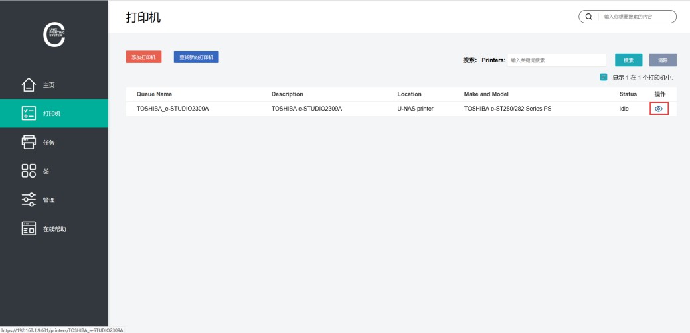Select the printers checklist icon in sidebar

click(x=29, y=113)
